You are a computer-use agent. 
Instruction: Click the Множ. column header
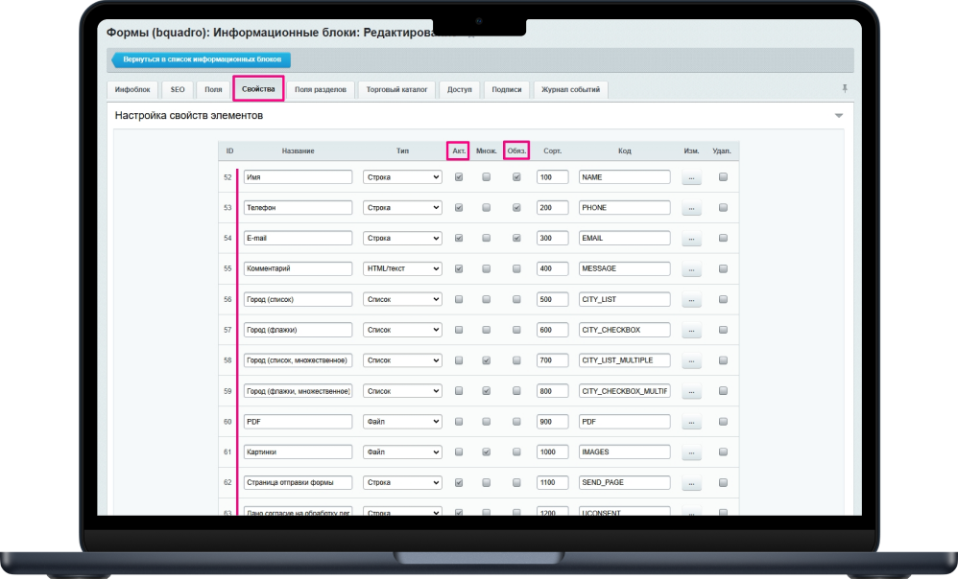pyautogui.click(x=487, y=151)
